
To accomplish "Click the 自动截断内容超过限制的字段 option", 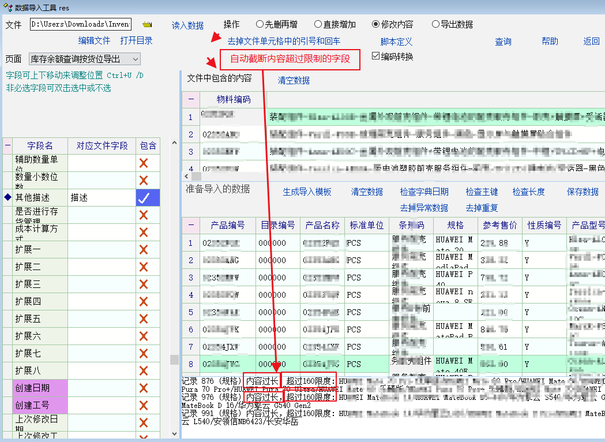I will (290, 59).
